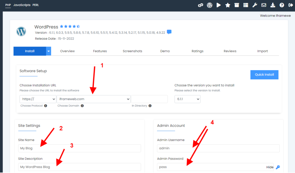Open the help question mark icon
The width and height of the screenshot is (295, 173).
[282, 5]
